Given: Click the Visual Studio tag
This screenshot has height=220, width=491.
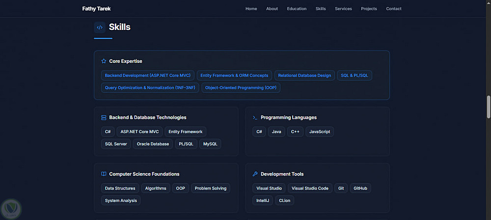Looking at the screenshot, I should tap(269, 189).
